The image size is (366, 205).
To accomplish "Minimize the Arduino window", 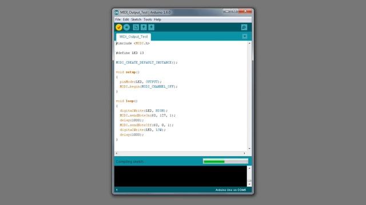I will pyautogui.click(x=226, y=11).
